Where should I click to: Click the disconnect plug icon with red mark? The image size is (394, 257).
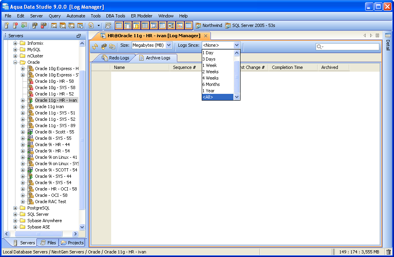click(44, 25)
